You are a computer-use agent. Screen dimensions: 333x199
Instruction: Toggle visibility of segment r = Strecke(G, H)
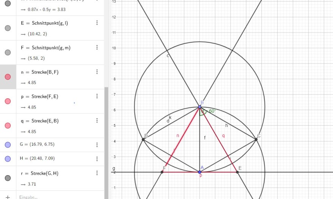tap(8, 178)
